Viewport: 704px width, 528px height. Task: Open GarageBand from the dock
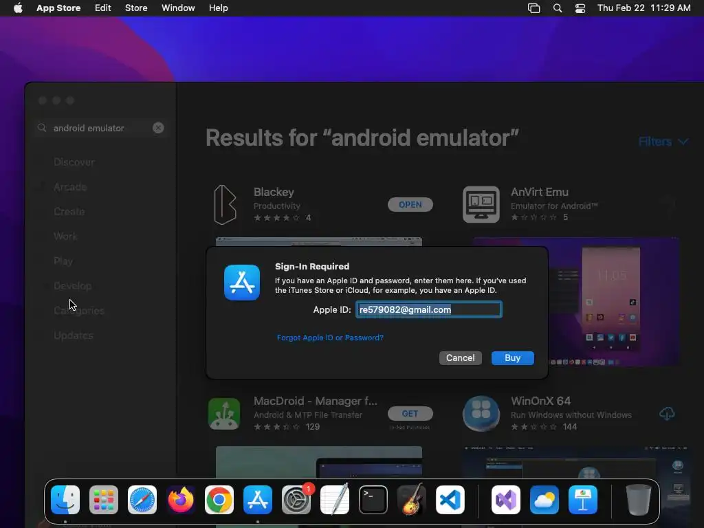[412, 500]
